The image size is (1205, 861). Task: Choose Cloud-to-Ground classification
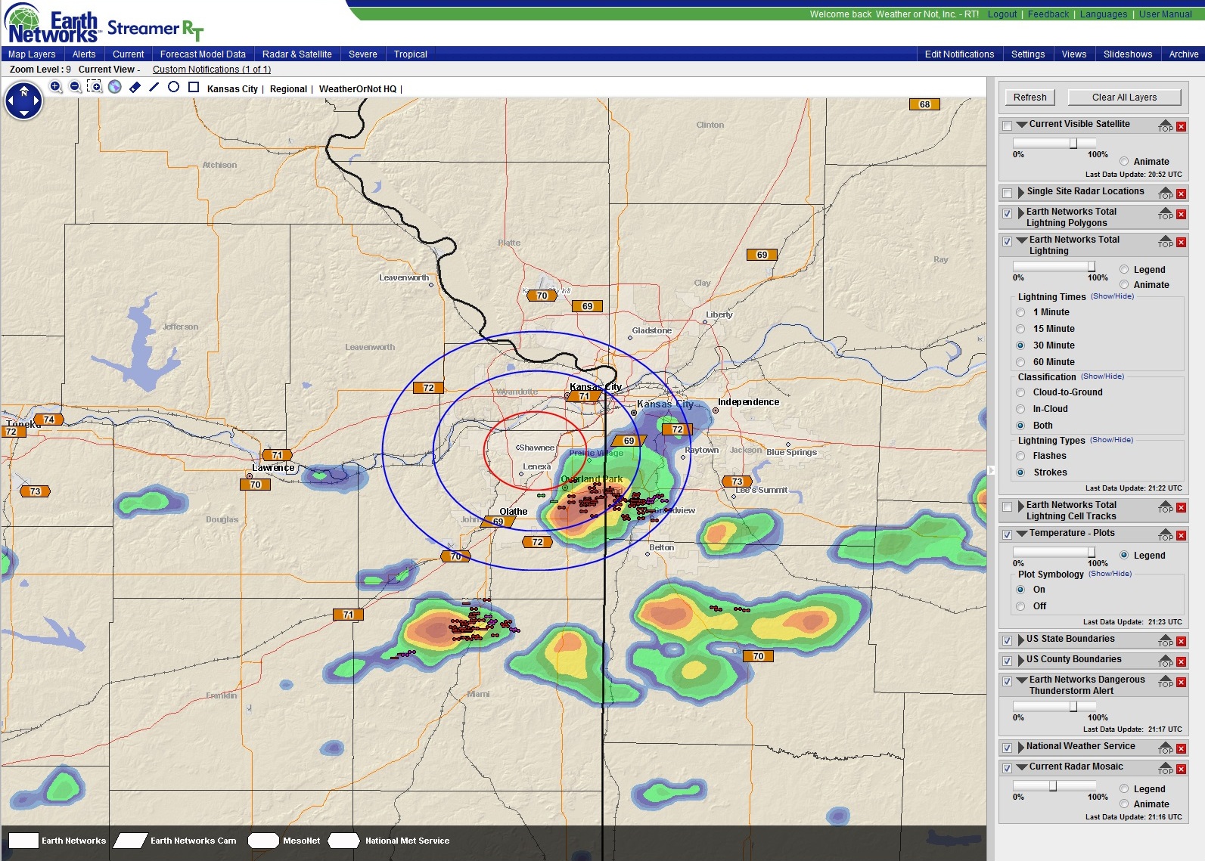(x=1020, y=392)
